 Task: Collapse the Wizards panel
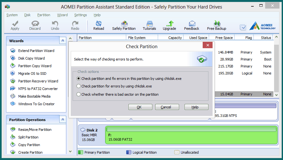tap(63, 41)
